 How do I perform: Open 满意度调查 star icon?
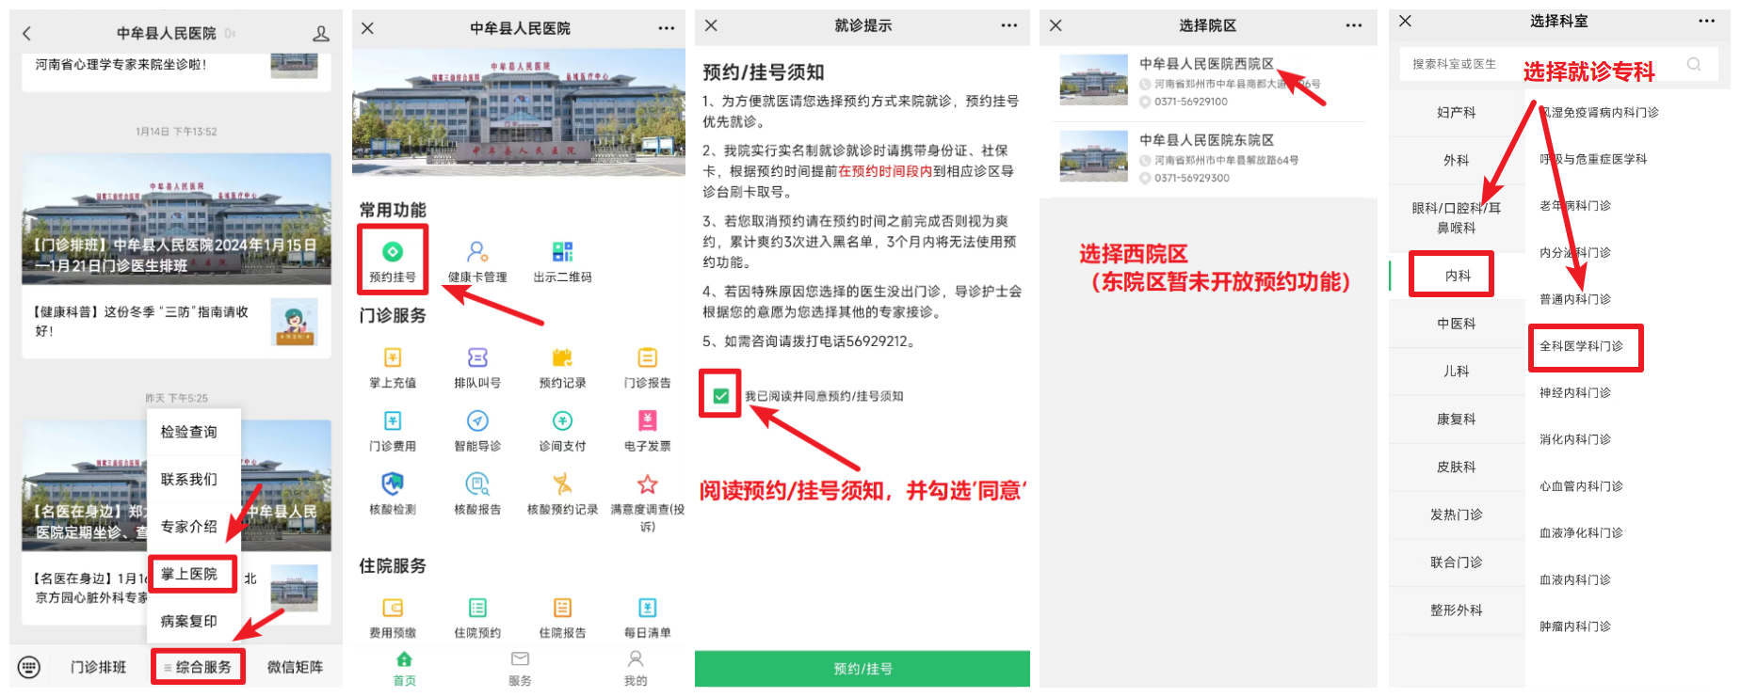pos(647,483)
